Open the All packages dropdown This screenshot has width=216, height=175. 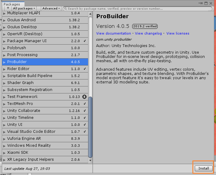pyautogui.click(x=24, y=8)
